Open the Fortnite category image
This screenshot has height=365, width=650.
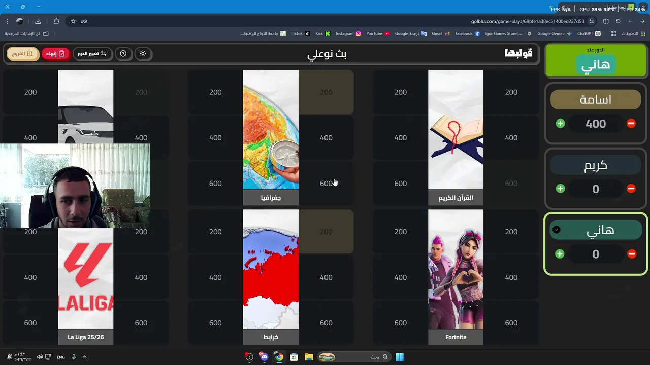point(456,269)
